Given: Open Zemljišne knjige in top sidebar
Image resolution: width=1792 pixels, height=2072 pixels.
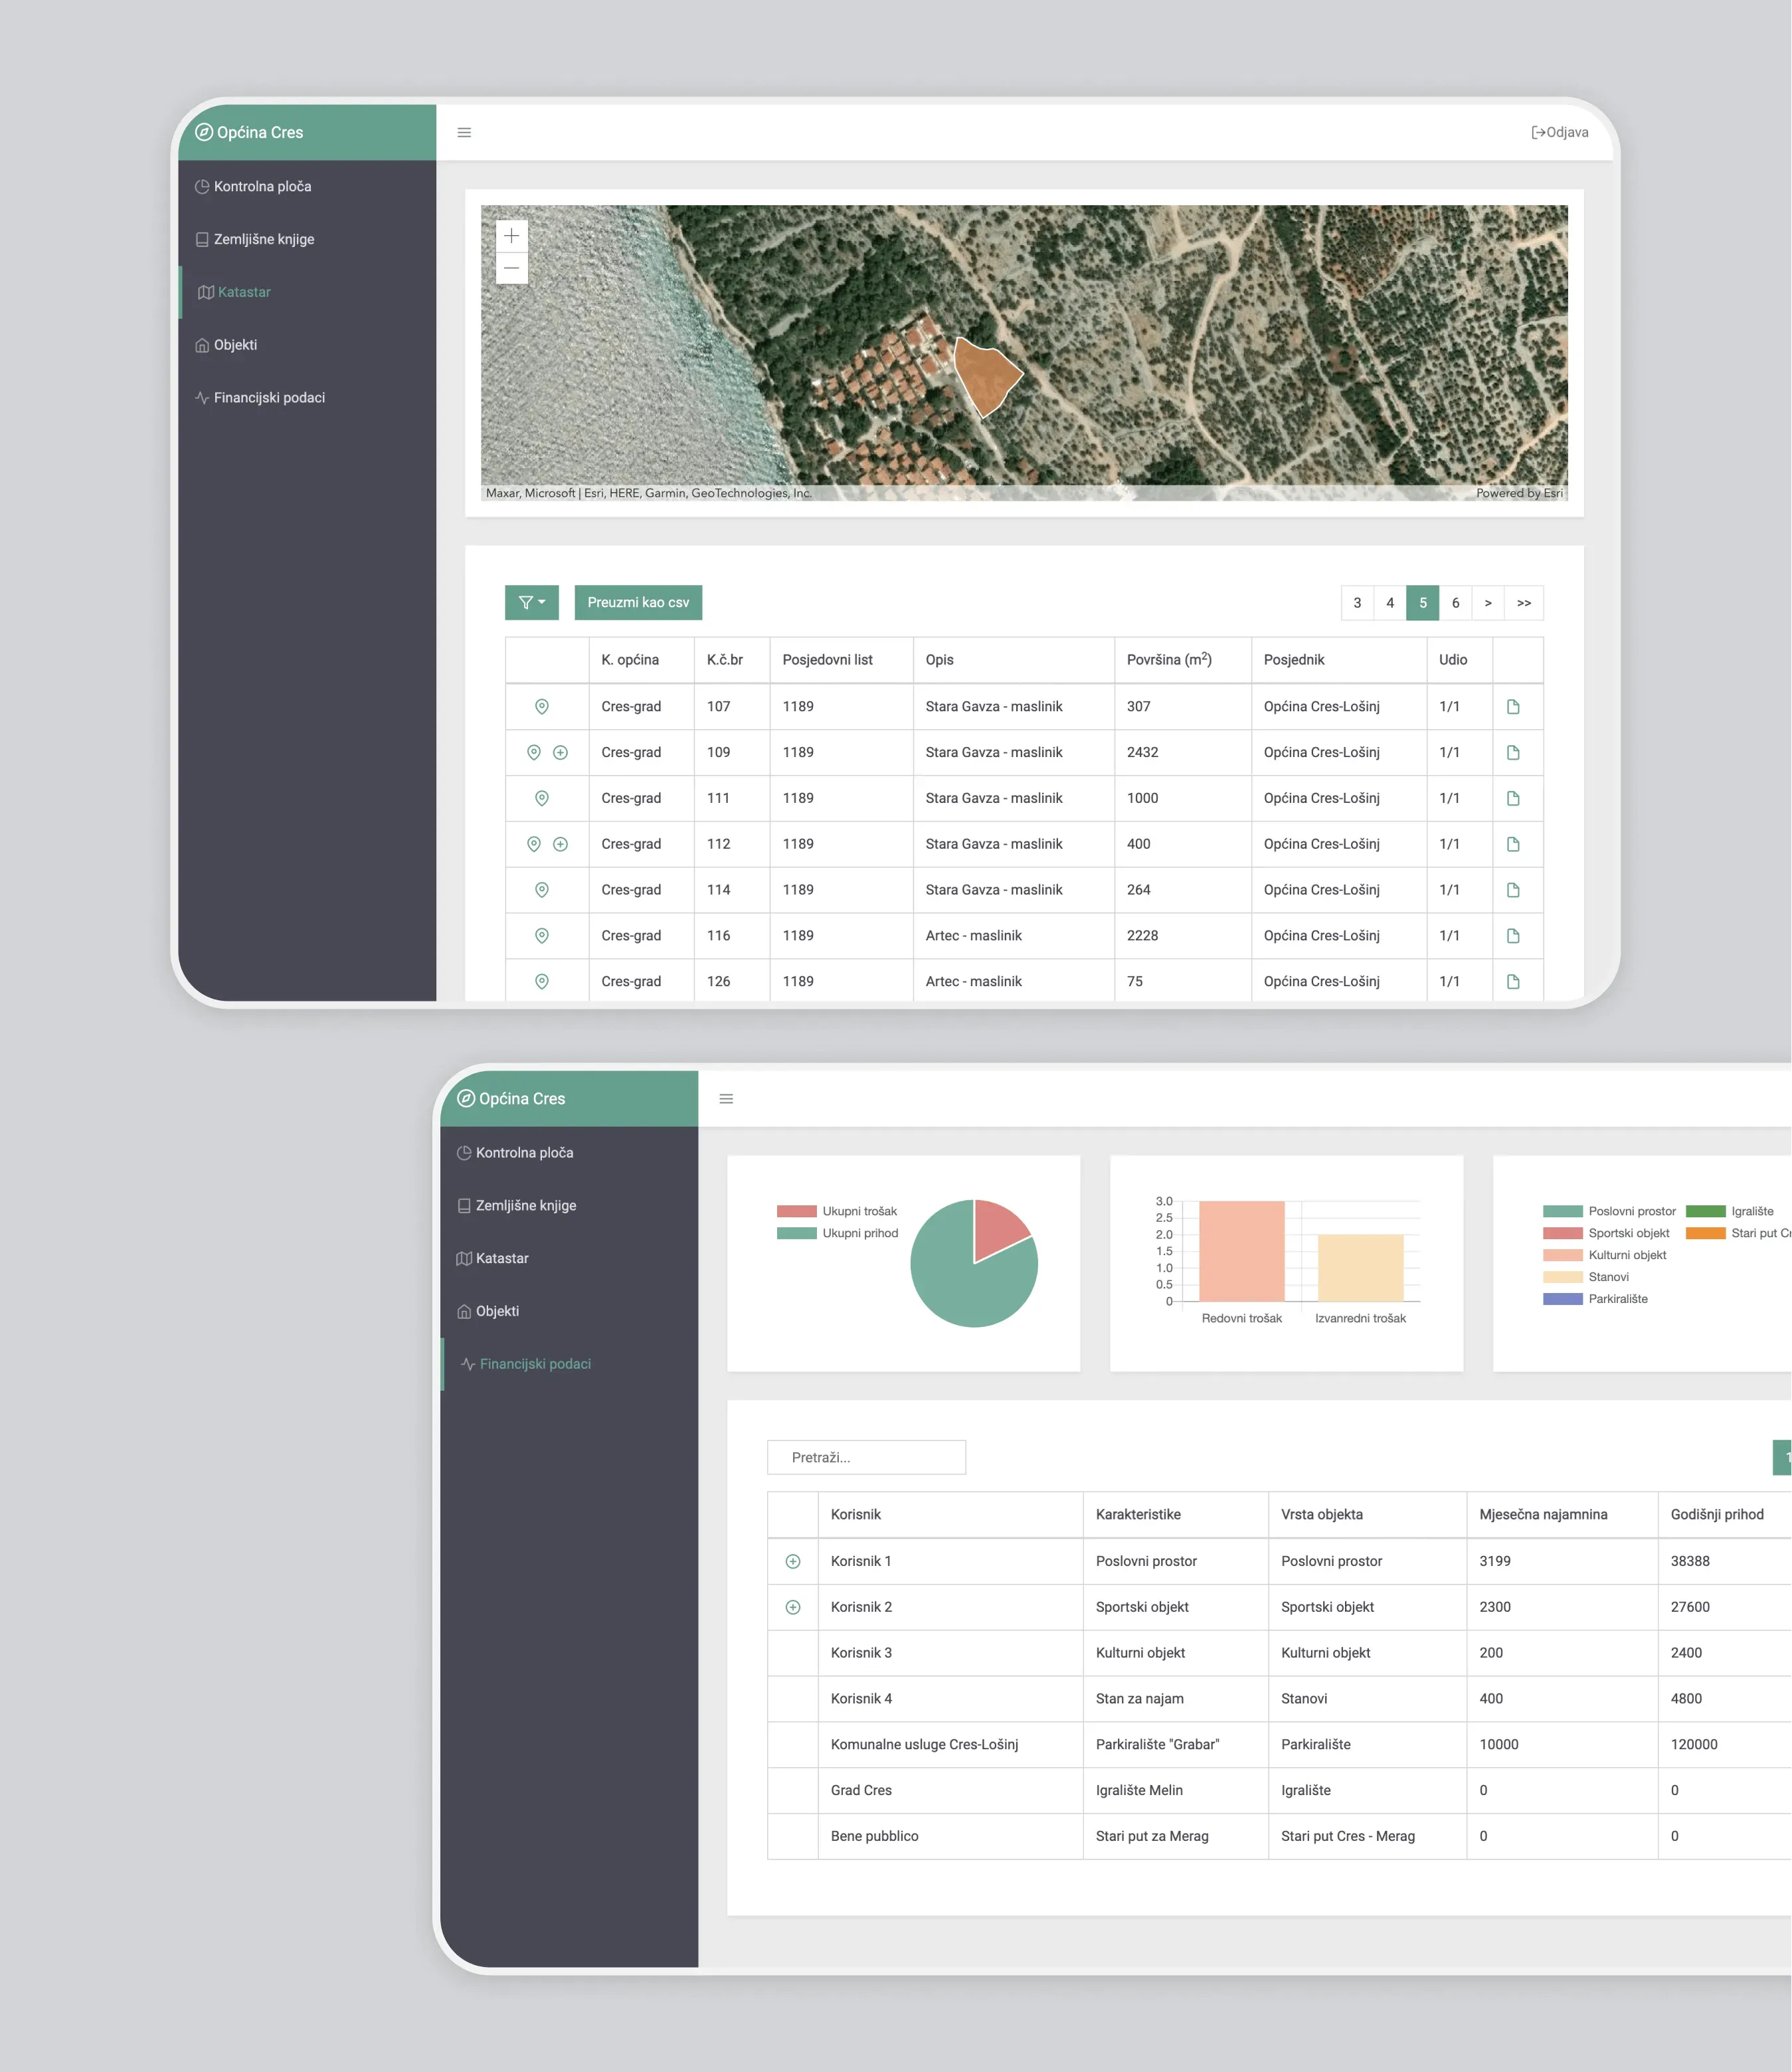Looking at the screenshot, I should (263, 239).
